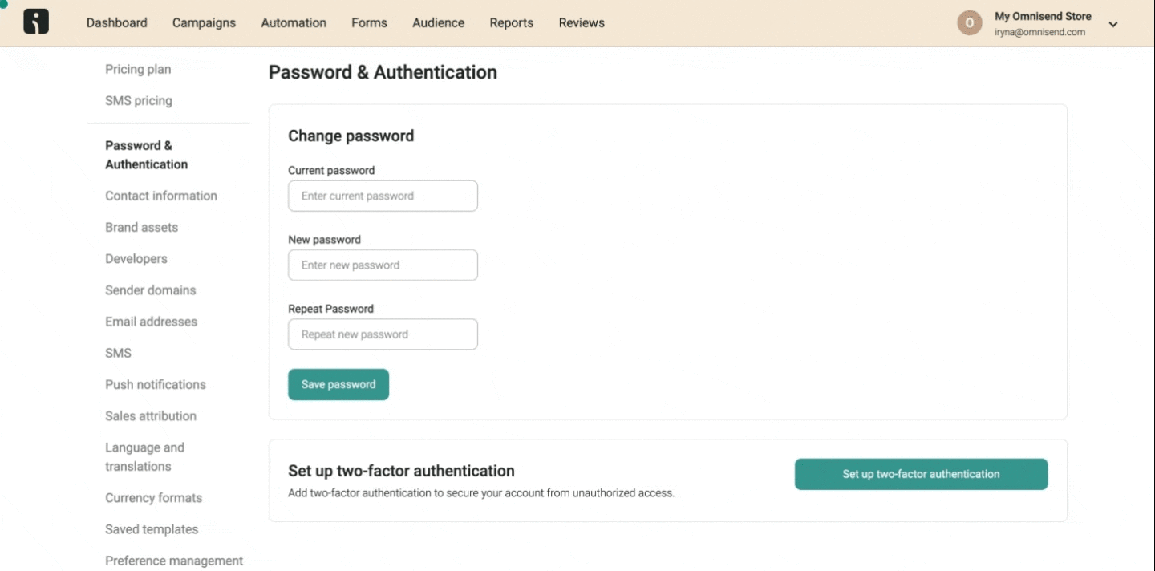The width and height of the screenshot is (1155, 571).
Task: Select Sender domains in sidebar
Action: pyautogui.click(x=151, y=290)
